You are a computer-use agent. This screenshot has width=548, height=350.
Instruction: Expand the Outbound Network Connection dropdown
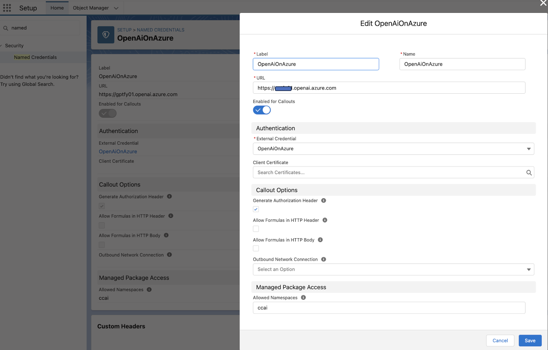point(393,269)
